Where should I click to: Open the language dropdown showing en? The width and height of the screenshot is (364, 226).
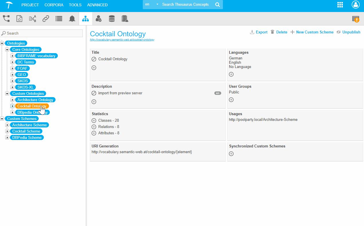tap(151, 5)
